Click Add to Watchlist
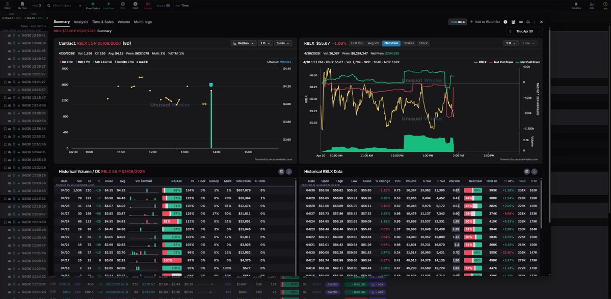 tap(485, 22)
